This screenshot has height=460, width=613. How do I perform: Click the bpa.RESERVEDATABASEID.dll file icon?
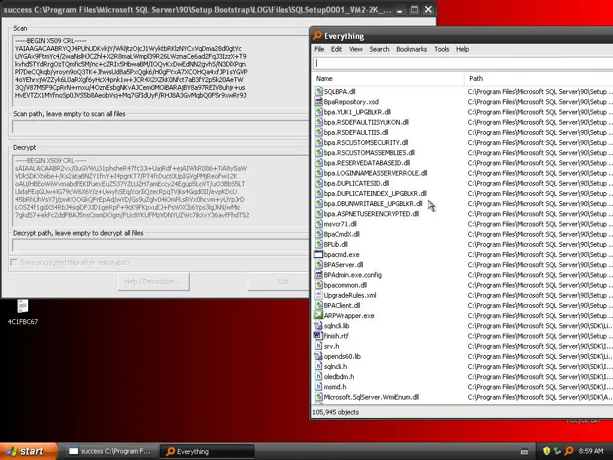(x=318, y=163)
